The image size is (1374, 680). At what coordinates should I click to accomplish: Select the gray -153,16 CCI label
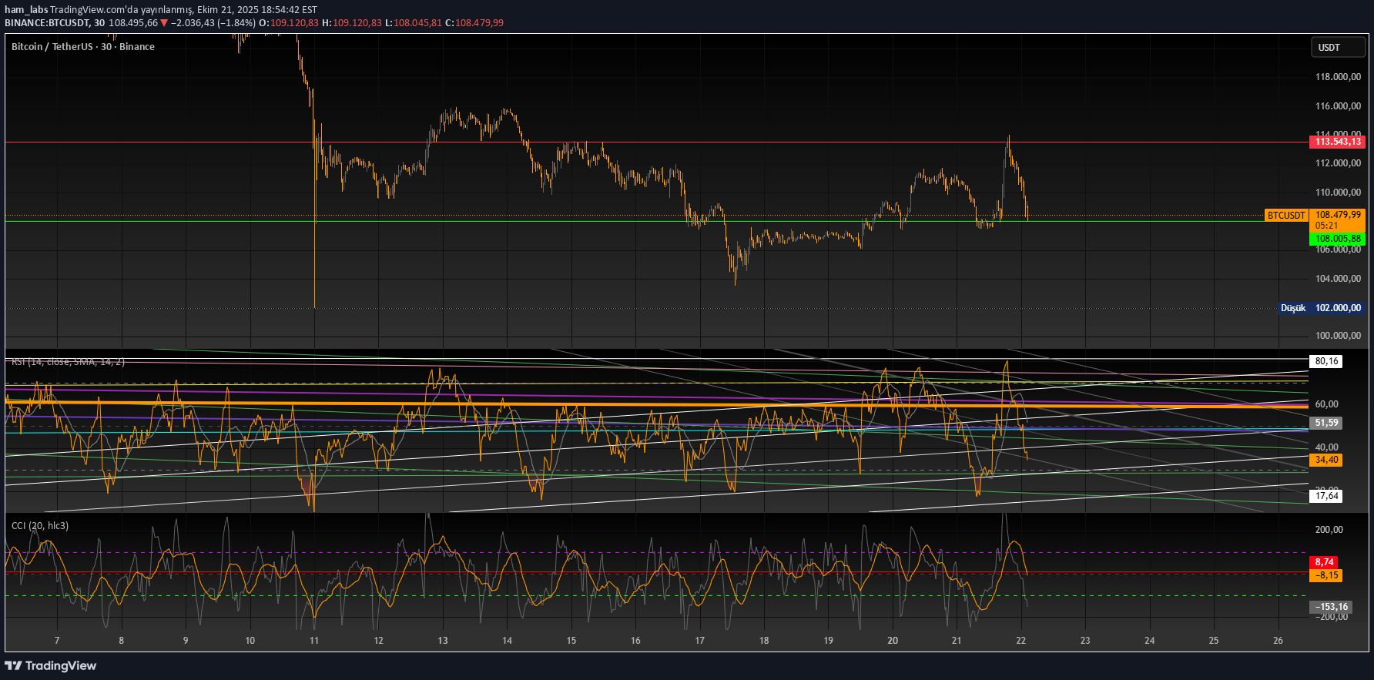(1331, 607)
